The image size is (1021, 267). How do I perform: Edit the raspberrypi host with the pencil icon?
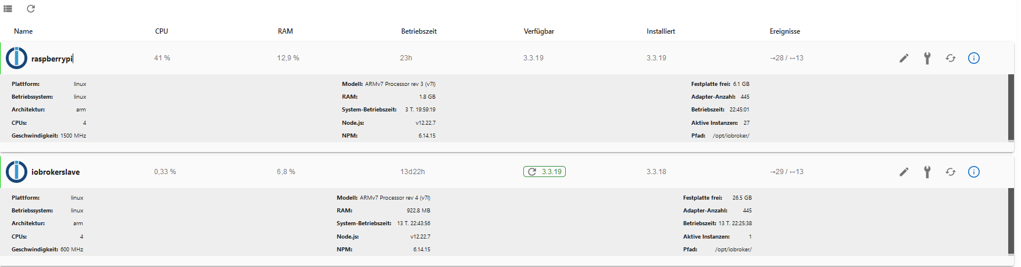tap(904, 58)
